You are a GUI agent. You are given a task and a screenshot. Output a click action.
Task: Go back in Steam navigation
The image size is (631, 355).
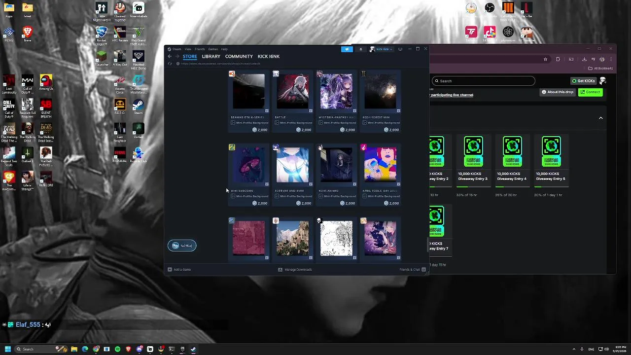170,57
